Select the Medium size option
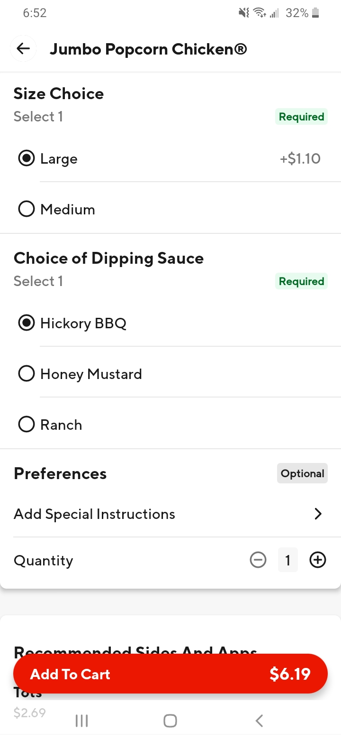Image resolution: width=341 pixels, height=740 pixels. [x=27, y=209]
